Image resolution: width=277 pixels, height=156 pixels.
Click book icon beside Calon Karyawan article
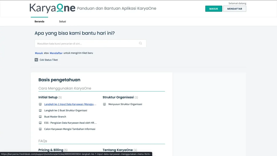click(x=40, y=129)
